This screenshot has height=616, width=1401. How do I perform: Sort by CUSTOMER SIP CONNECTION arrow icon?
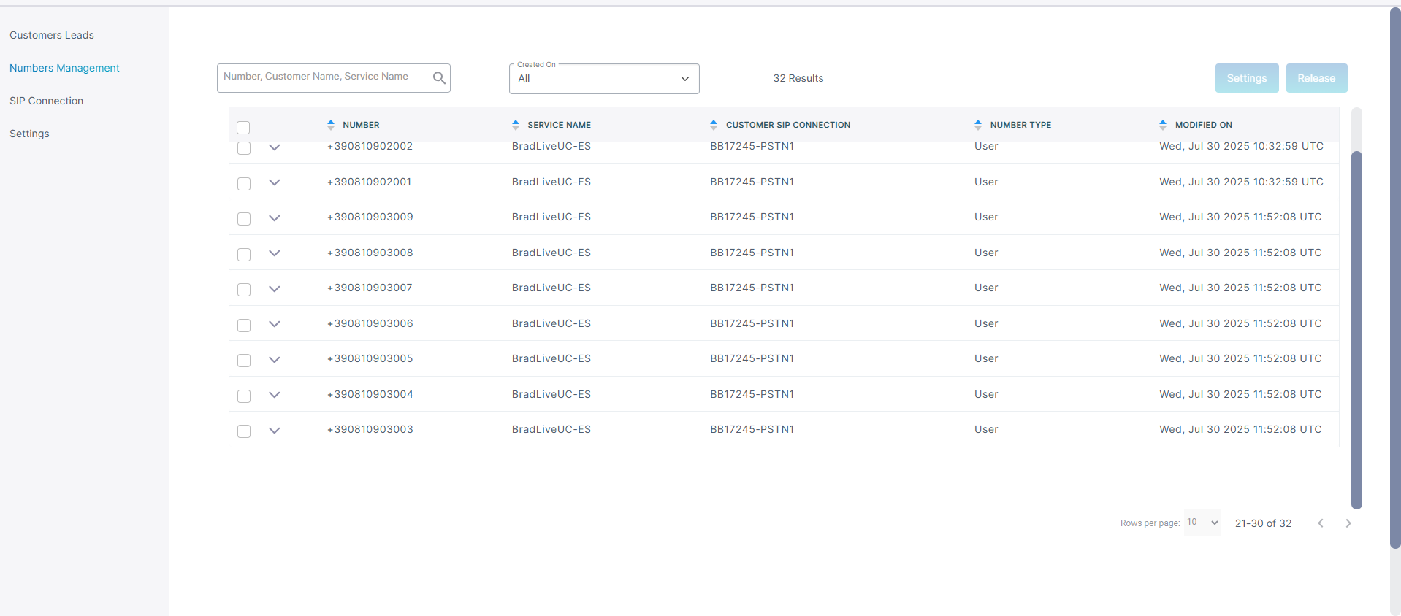coord(714,125)
